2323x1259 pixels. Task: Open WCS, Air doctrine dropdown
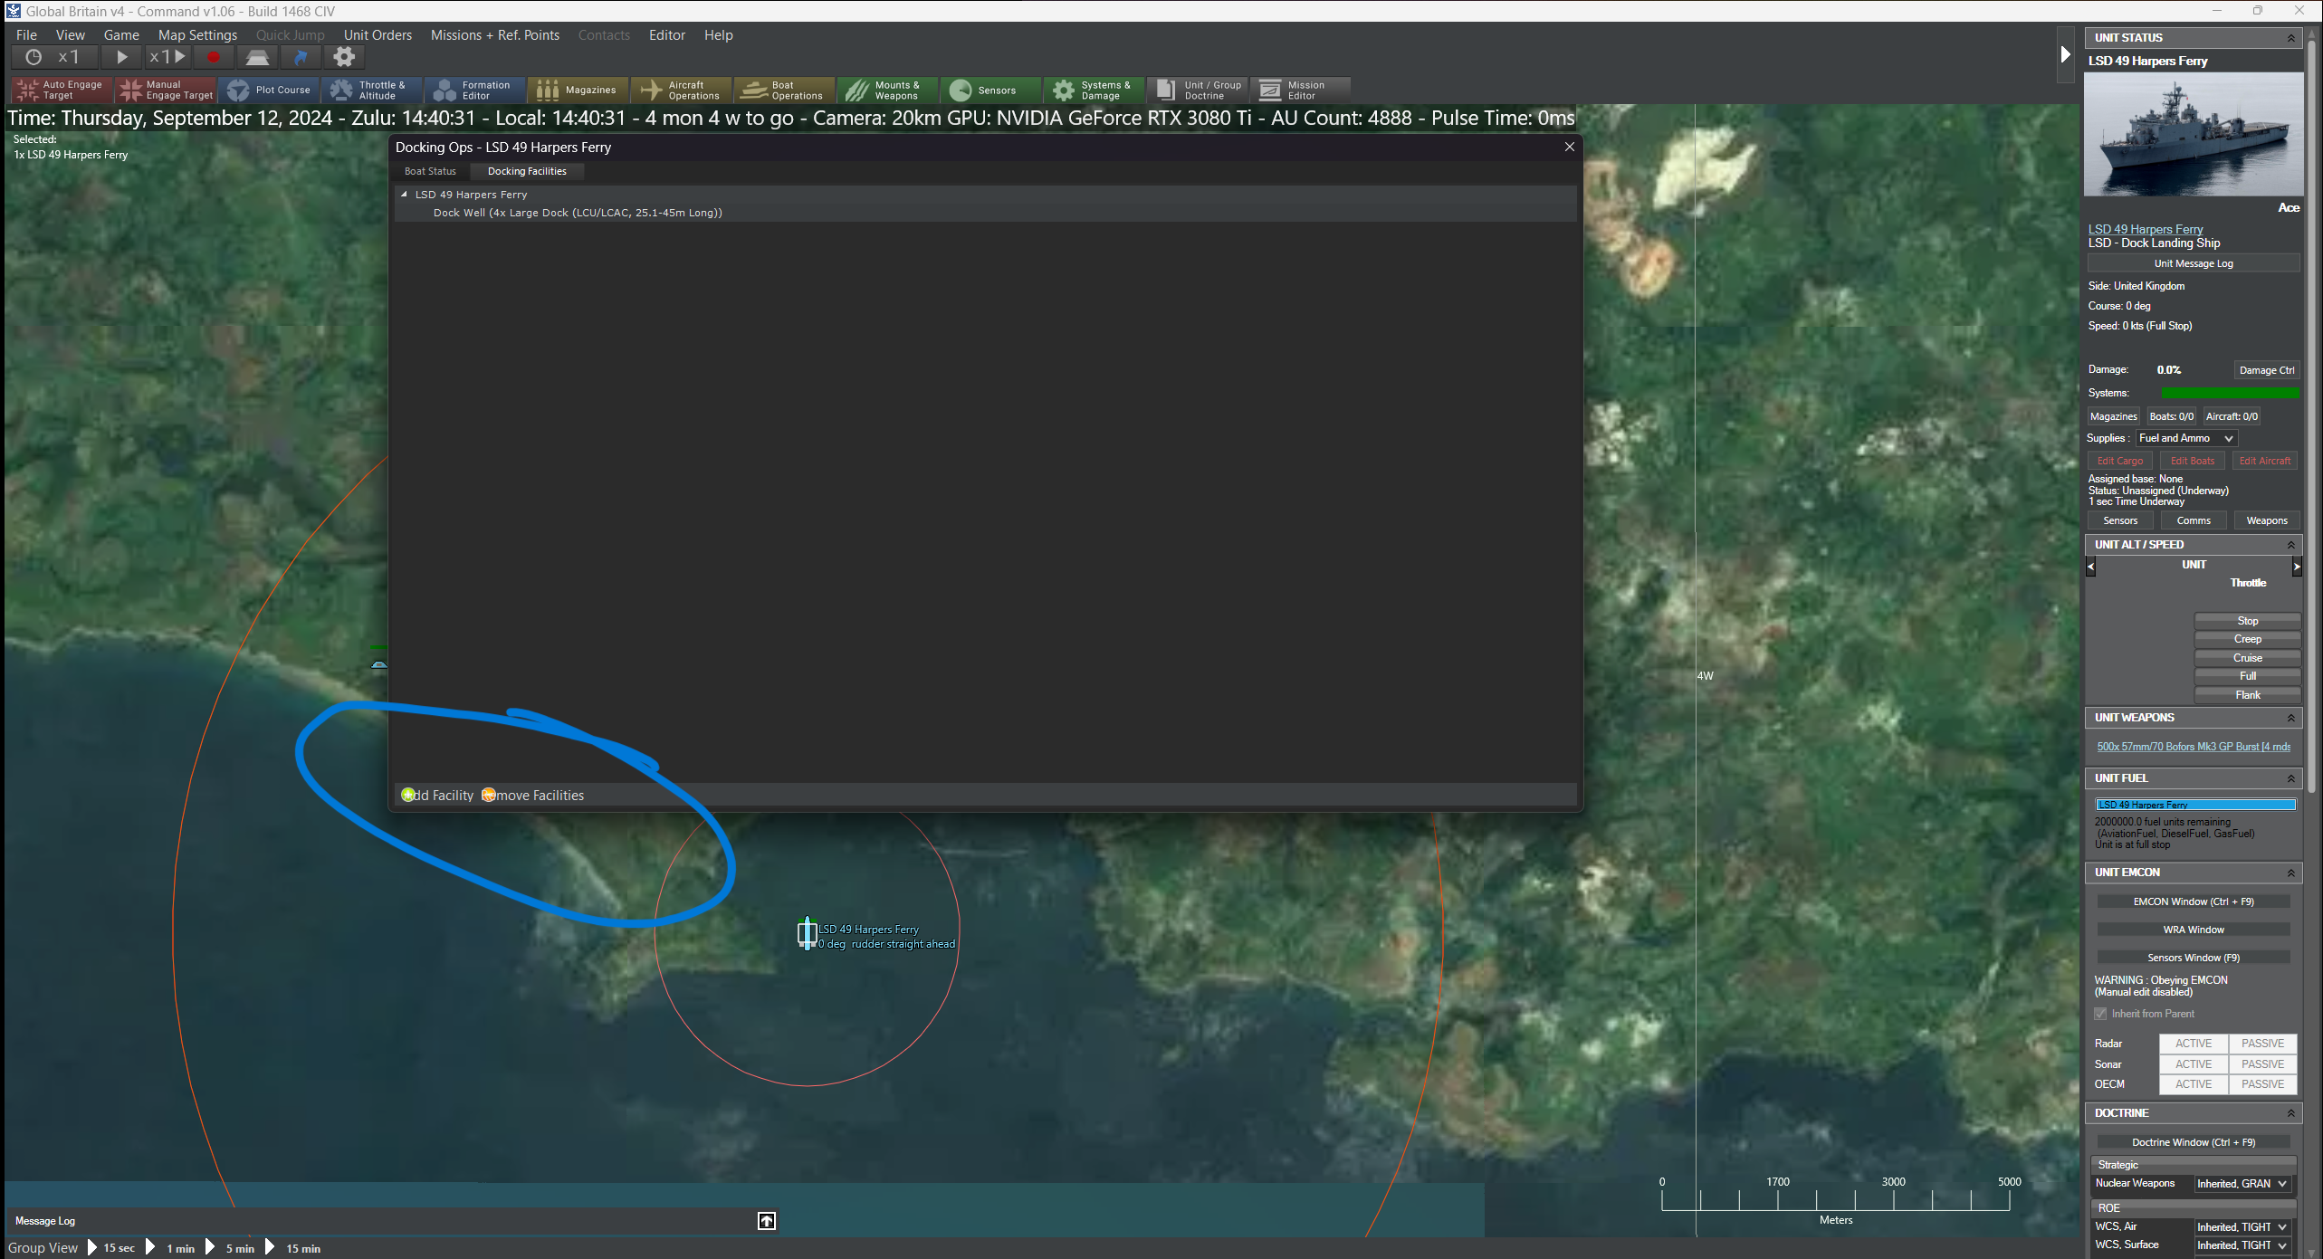(x=2242, y=1227)
